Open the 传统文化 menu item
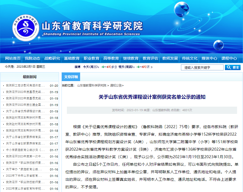Screen dimensions: 243x192 (190, 58)
